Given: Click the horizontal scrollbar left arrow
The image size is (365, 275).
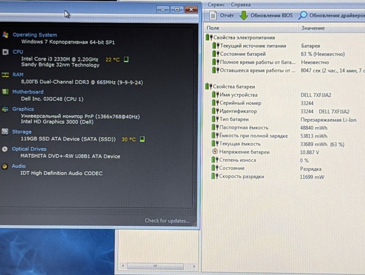Looking at the screenshot, I should point(123,266).
